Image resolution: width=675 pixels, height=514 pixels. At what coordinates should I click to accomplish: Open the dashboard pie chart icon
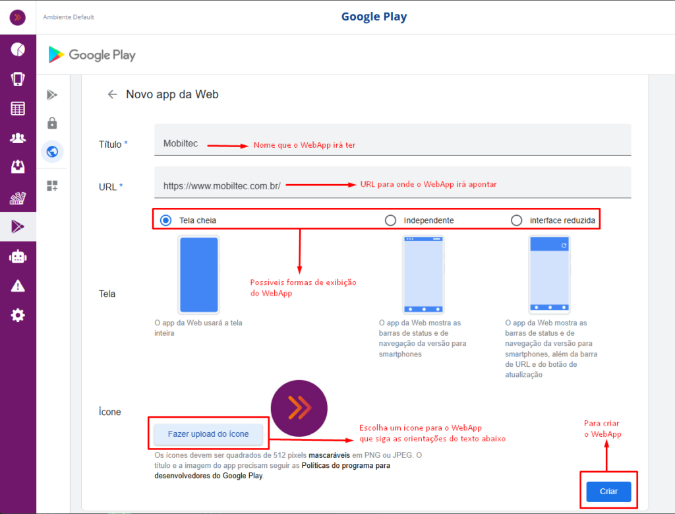tap(18, 49)
